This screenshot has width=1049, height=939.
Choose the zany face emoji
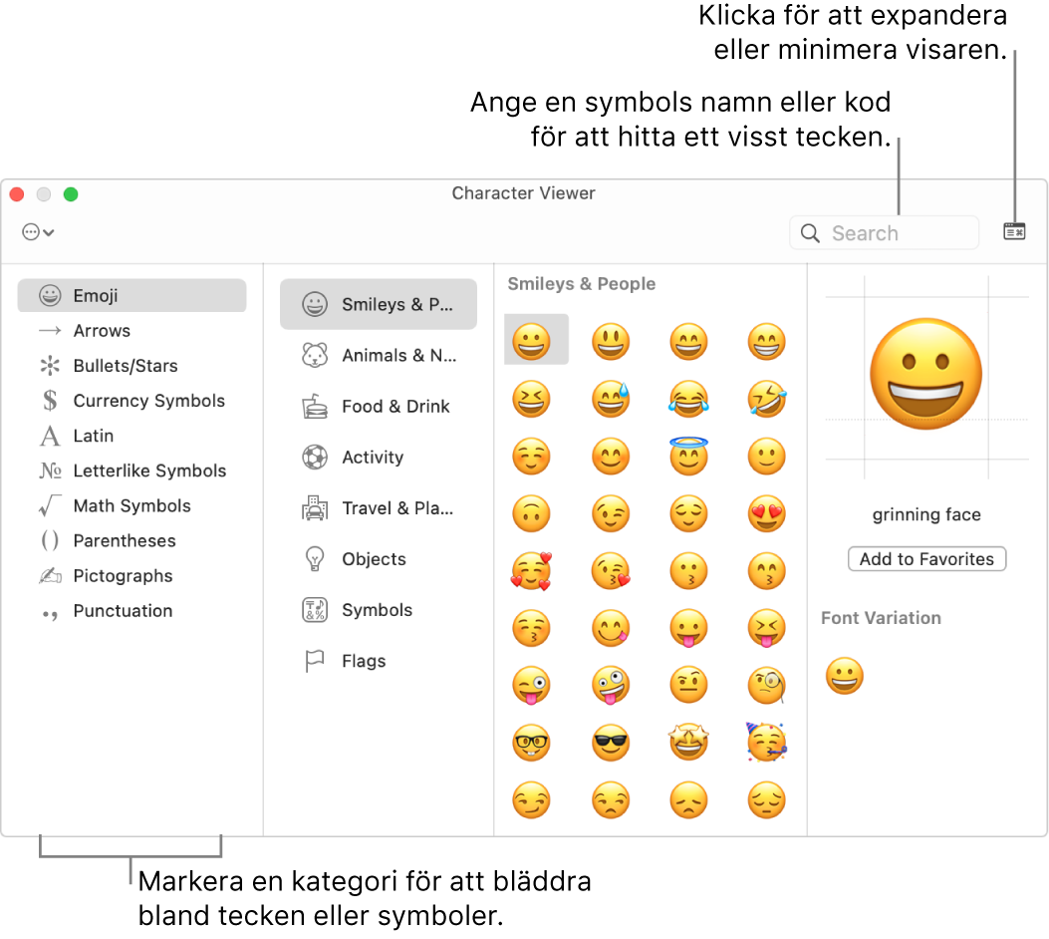[x=611, y=686]
